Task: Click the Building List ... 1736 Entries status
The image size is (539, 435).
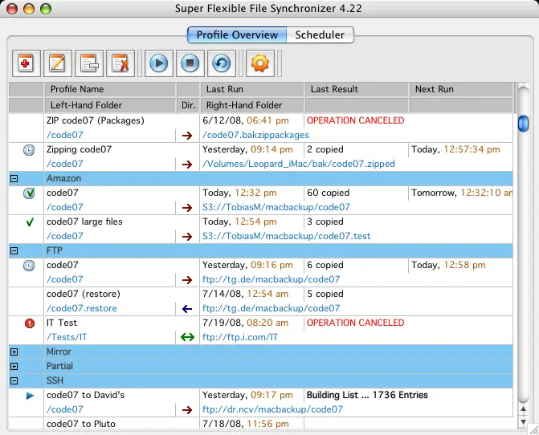Action: click(x=367, y=395)
